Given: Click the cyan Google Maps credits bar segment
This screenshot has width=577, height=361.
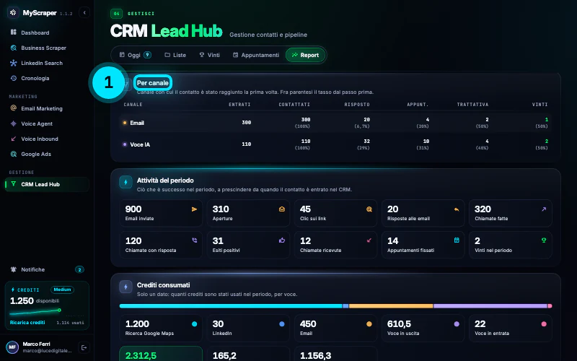Looking at the screenshot, I should [x=231, y=306].
